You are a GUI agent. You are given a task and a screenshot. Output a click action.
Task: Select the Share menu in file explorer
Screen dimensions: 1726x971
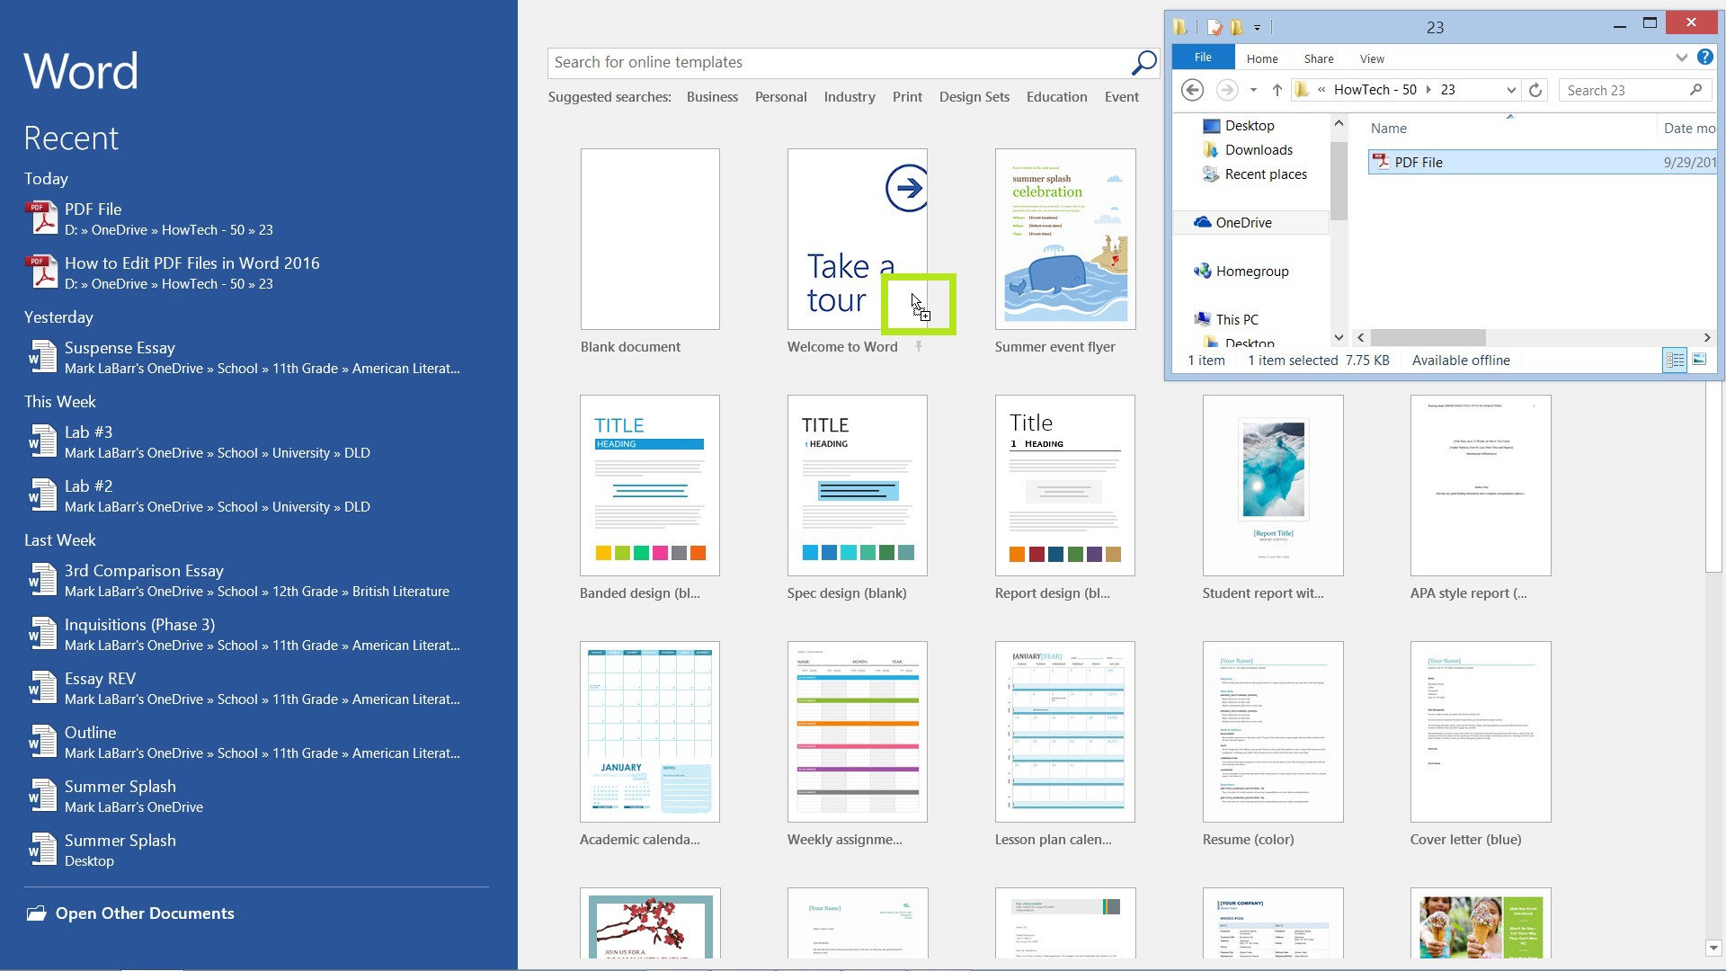[1318, 57]
